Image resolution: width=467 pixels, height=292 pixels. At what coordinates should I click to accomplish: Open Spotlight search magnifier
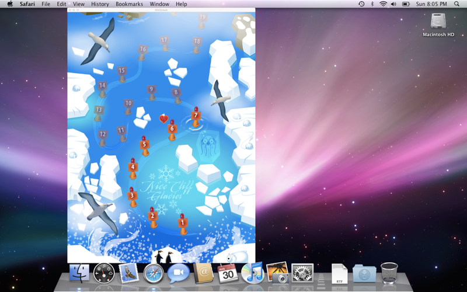[x=456, y=4]
